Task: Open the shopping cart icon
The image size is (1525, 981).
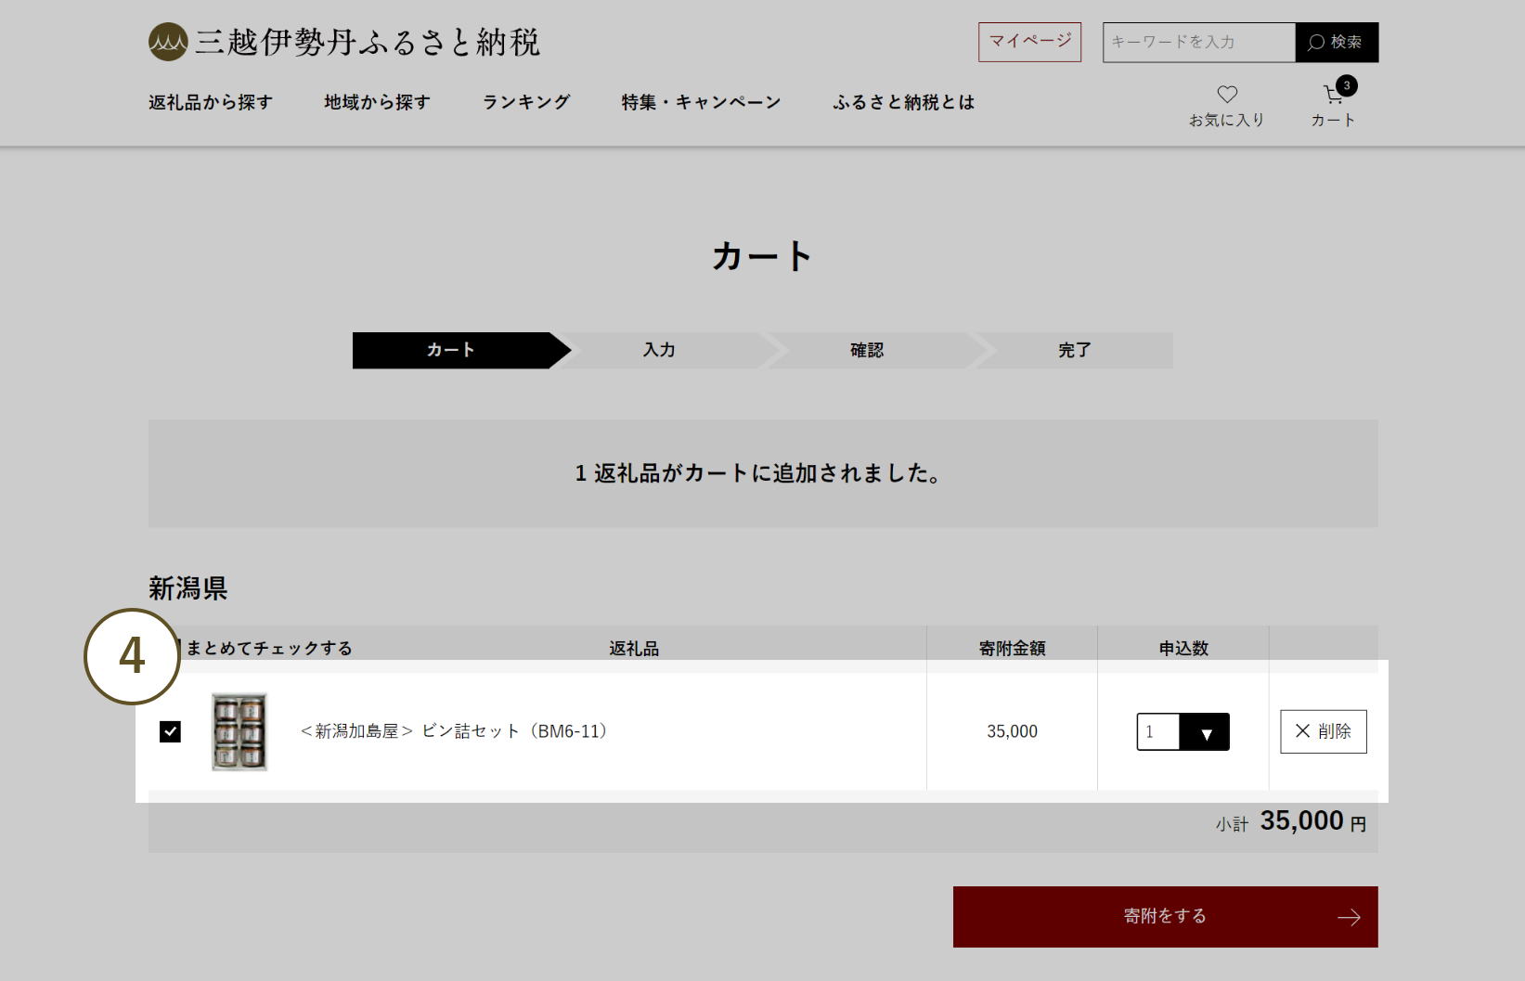Action: coord(1332,96)
